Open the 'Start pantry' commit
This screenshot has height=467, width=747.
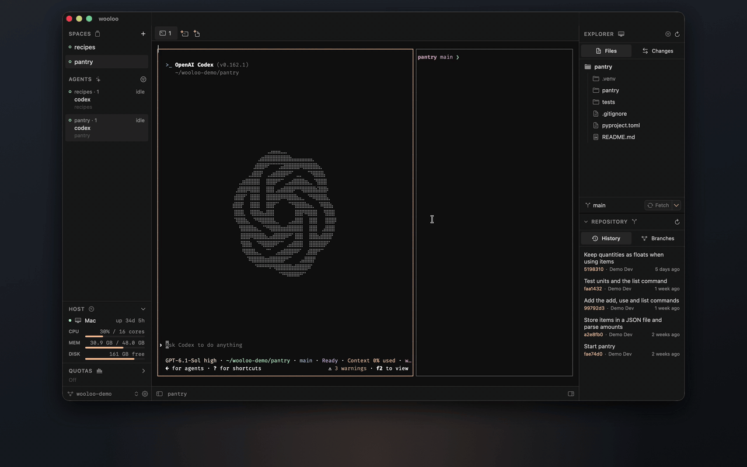632,350
